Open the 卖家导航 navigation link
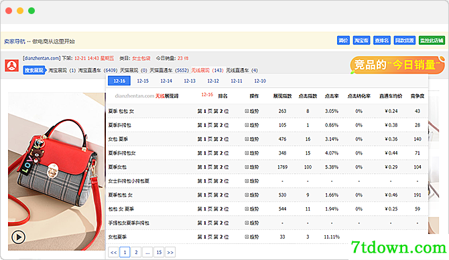Viewport: 449px width, 260px height. click(14, 41)
